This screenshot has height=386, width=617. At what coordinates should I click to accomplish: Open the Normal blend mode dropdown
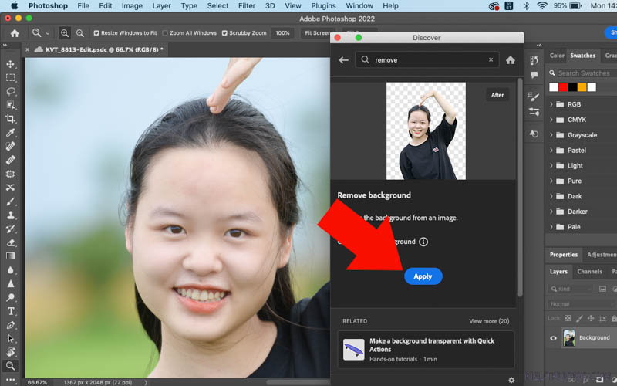tap(581, 303)
